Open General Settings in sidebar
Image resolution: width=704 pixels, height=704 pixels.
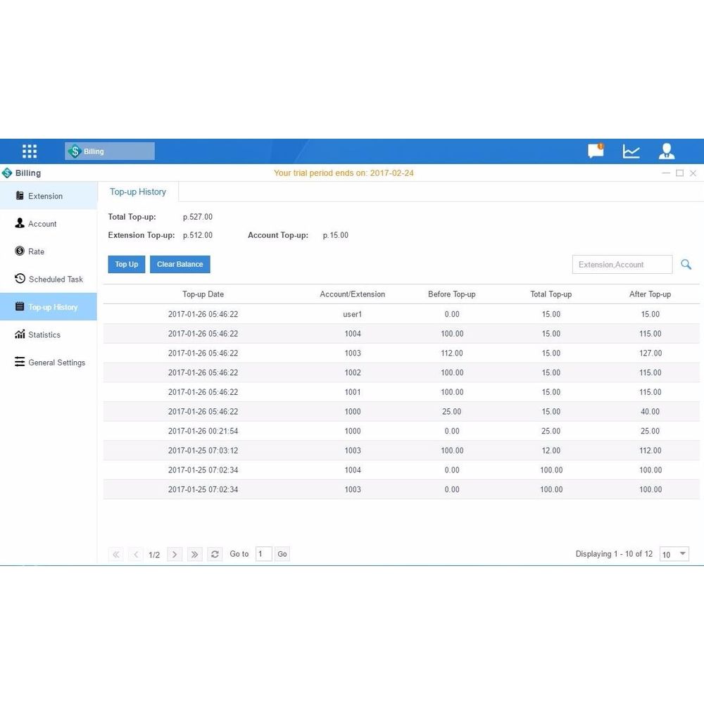[49, 363]
